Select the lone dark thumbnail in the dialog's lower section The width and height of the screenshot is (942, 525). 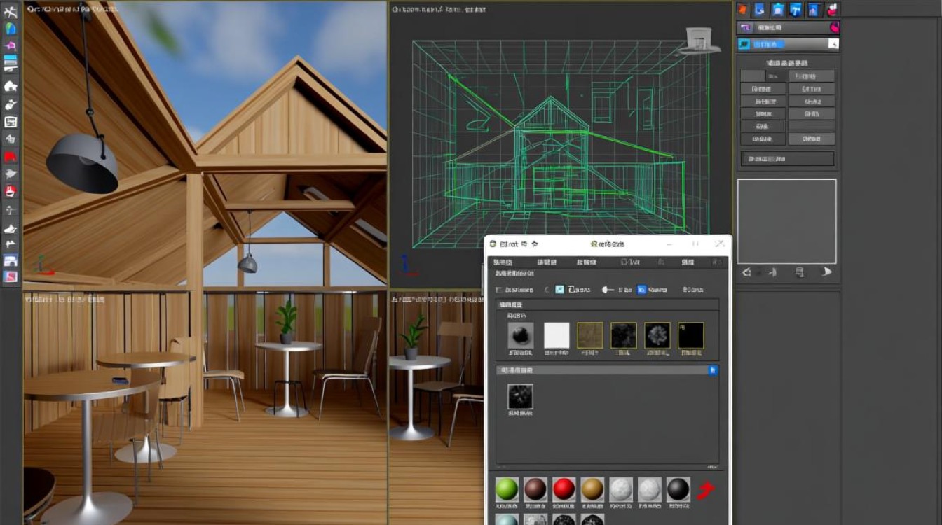(520, 397)
